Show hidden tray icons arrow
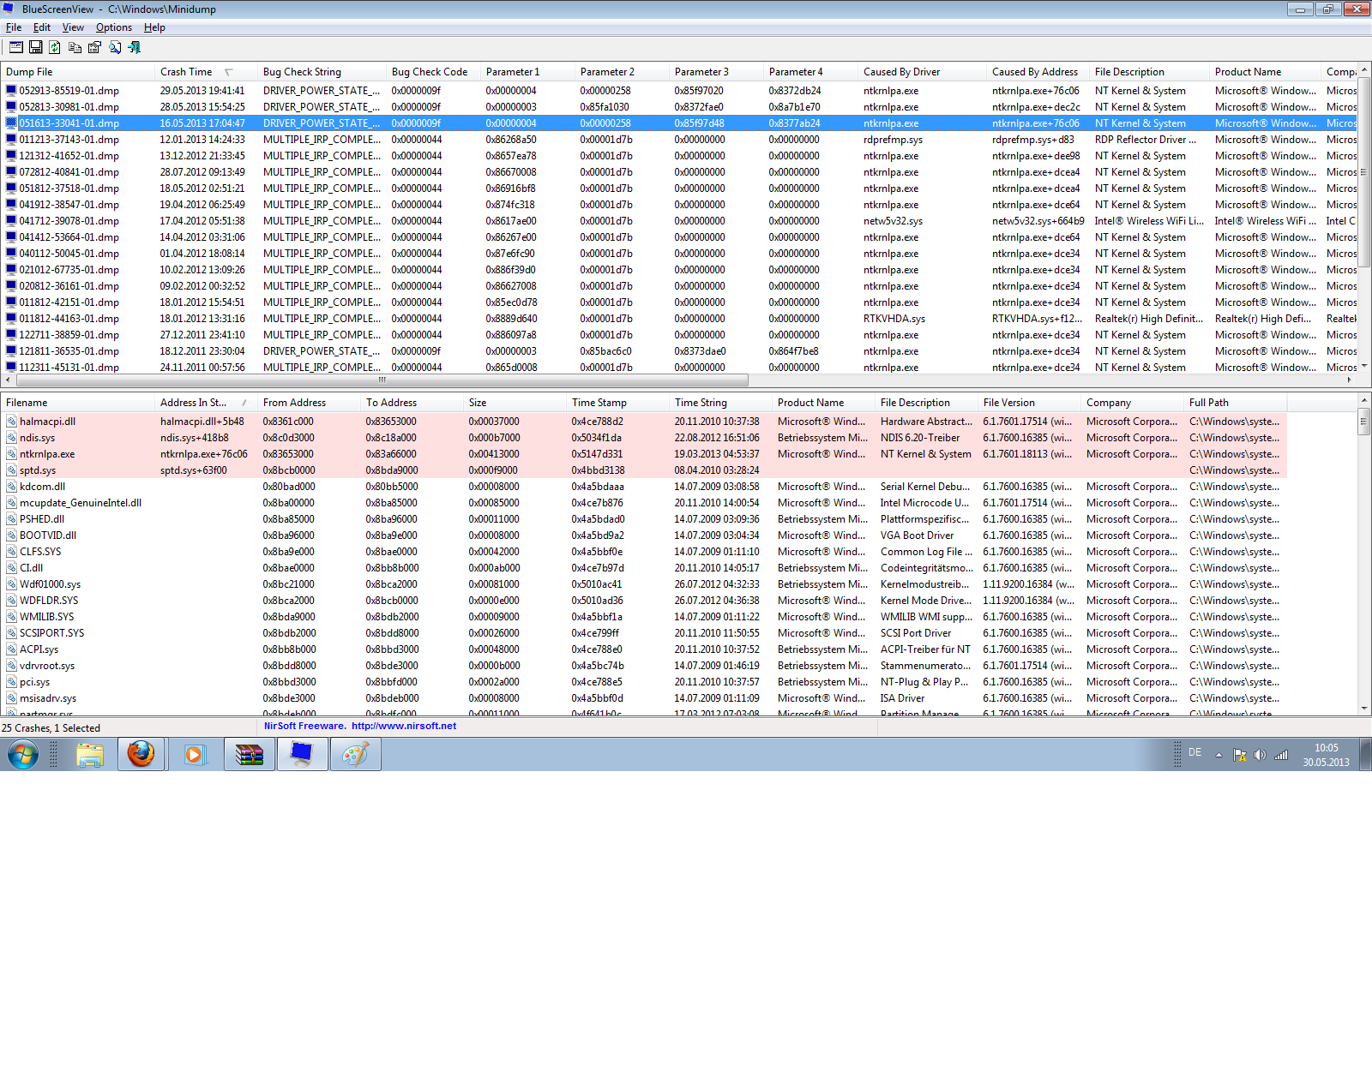 pyautogui.click(x=1219, y=755)
